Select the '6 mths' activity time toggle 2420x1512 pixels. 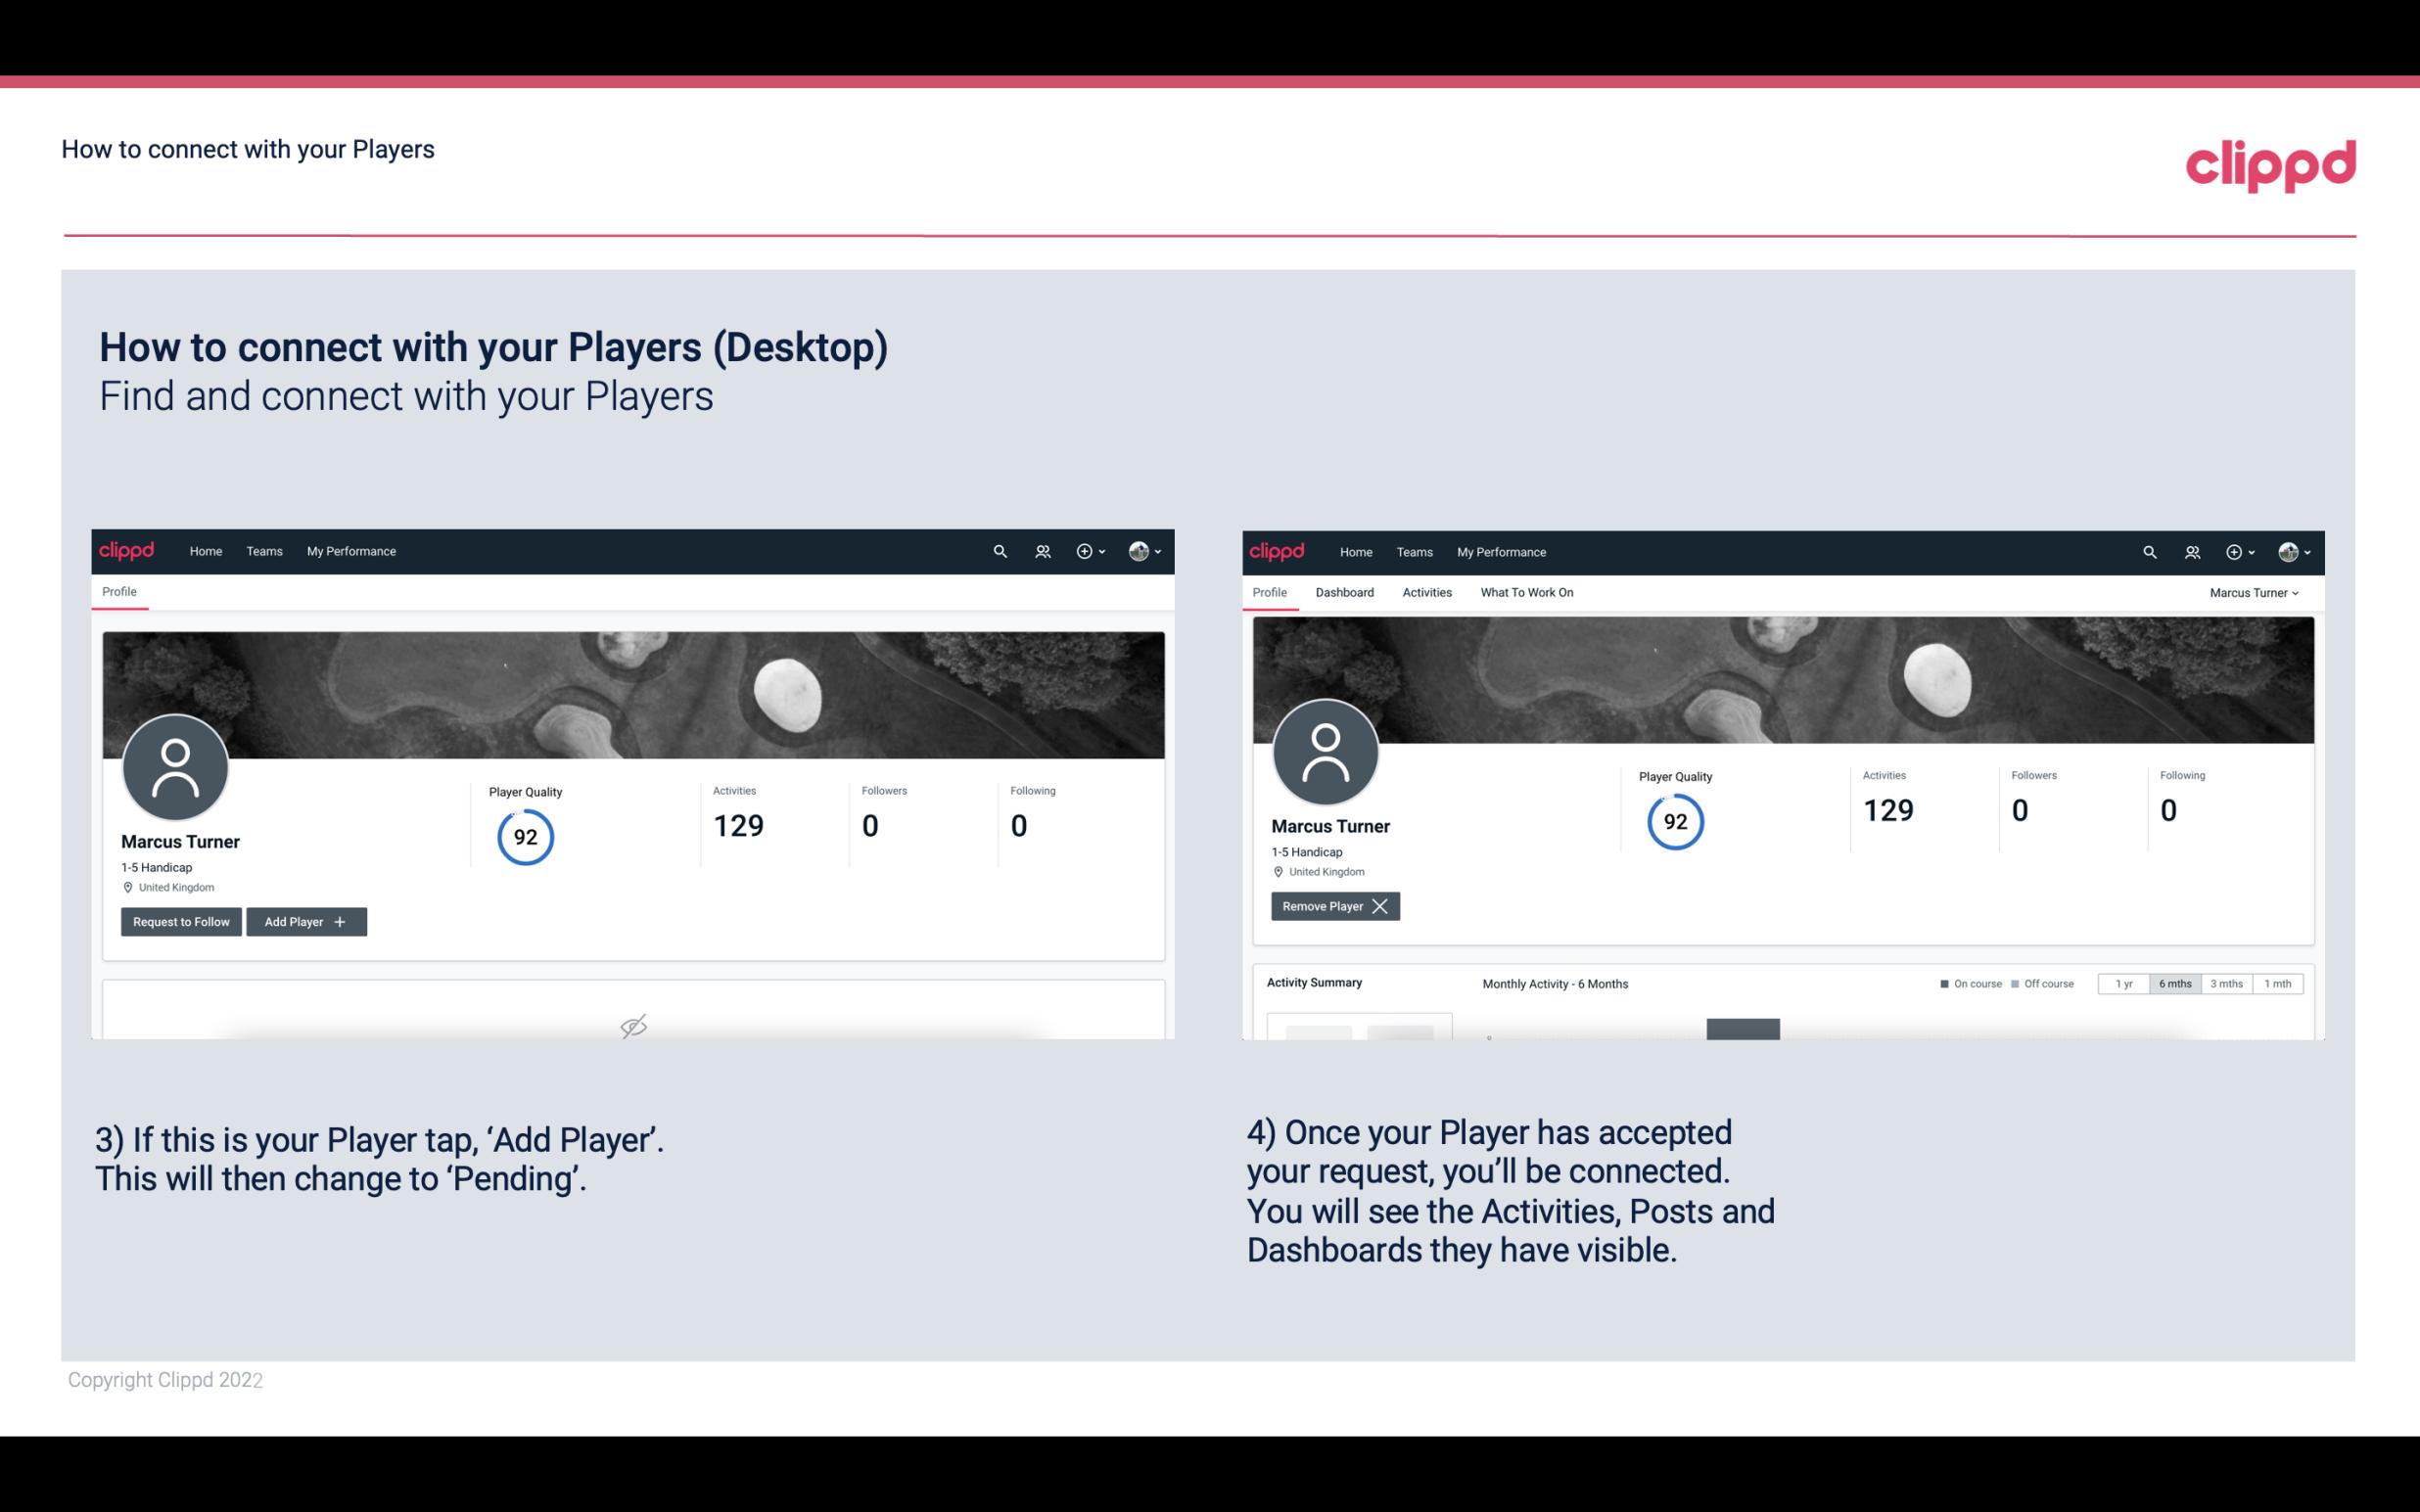[2178, 983]
